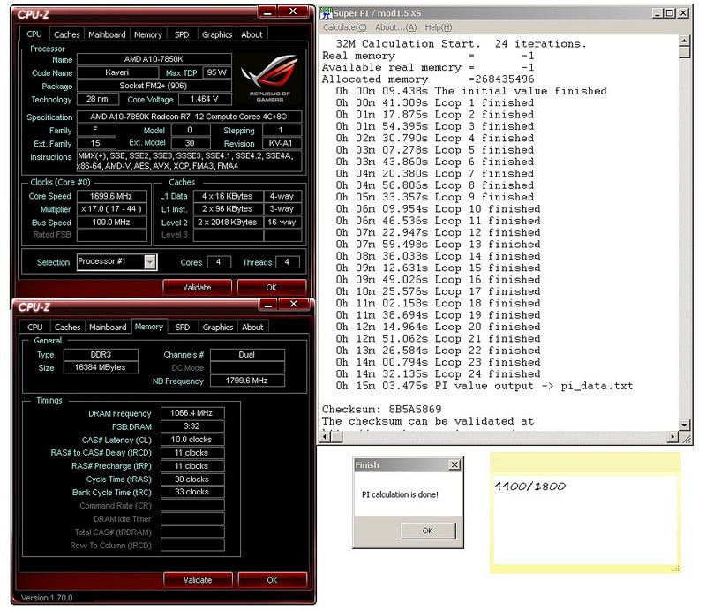Click Super PI horizontal scrollbar left arrow
This screenshot has width=706, height=611.
click(x=323, y=437)
